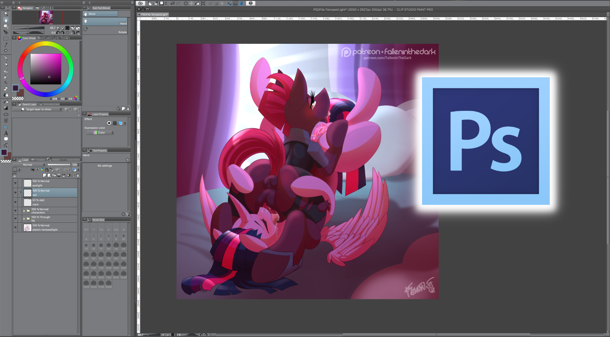Click the Save icon in command bar
Screen dimensions: 610x337
[162, 3]
